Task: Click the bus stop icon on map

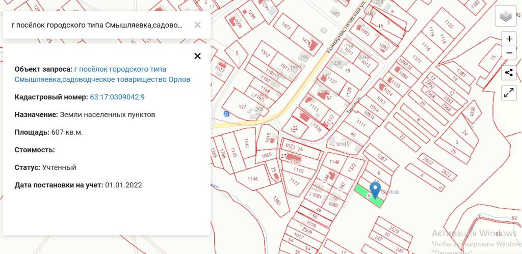Action: pos(226,114)
